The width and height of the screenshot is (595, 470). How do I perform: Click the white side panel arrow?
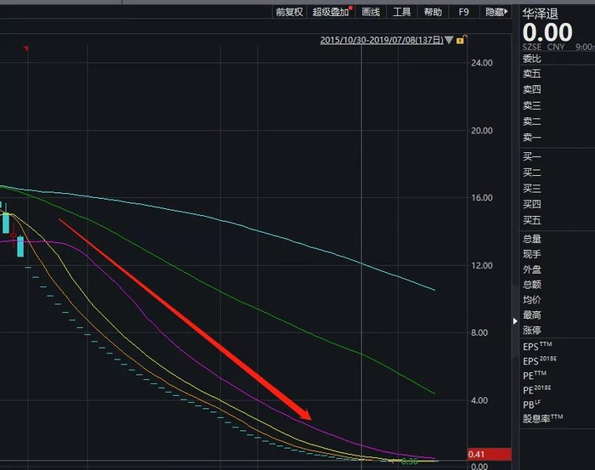pos(515,321)
